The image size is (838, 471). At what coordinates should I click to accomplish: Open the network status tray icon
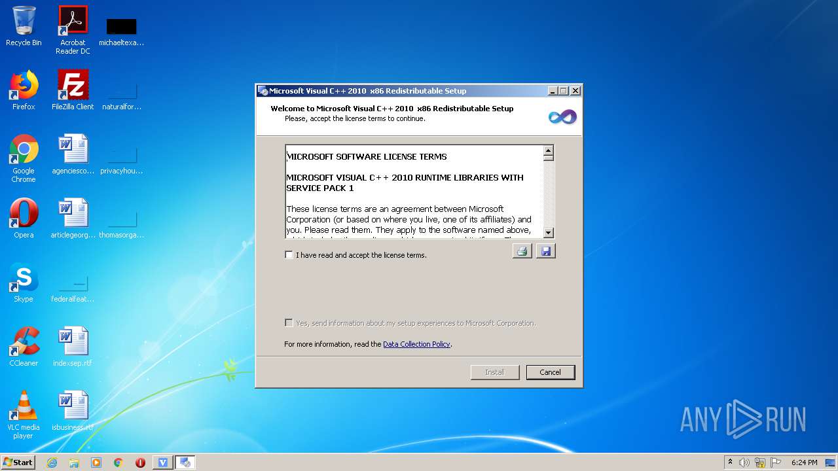[760, 462]
